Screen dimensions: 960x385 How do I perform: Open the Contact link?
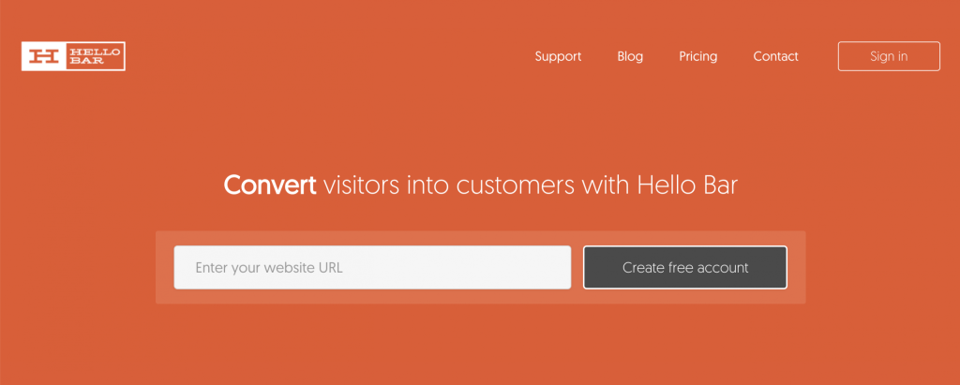(x=775, y=56)
